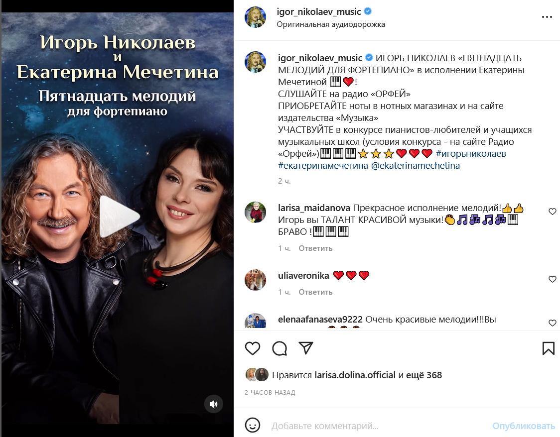The height and width of the screenshot is (437, 560).
Task: Open comments via the speech bubble icon
Action: point(280,348)
